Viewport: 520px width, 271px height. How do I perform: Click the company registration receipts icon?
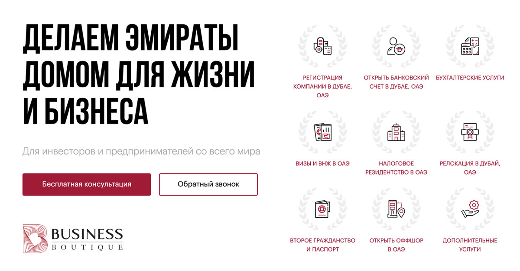[x=322, y=46]
